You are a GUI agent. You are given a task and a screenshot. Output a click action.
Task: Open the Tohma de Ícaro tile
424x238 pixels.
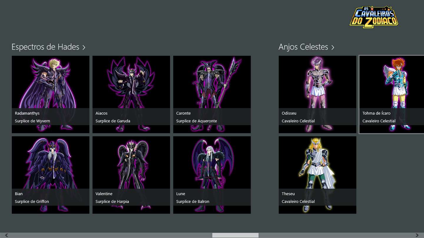point(392,94)
